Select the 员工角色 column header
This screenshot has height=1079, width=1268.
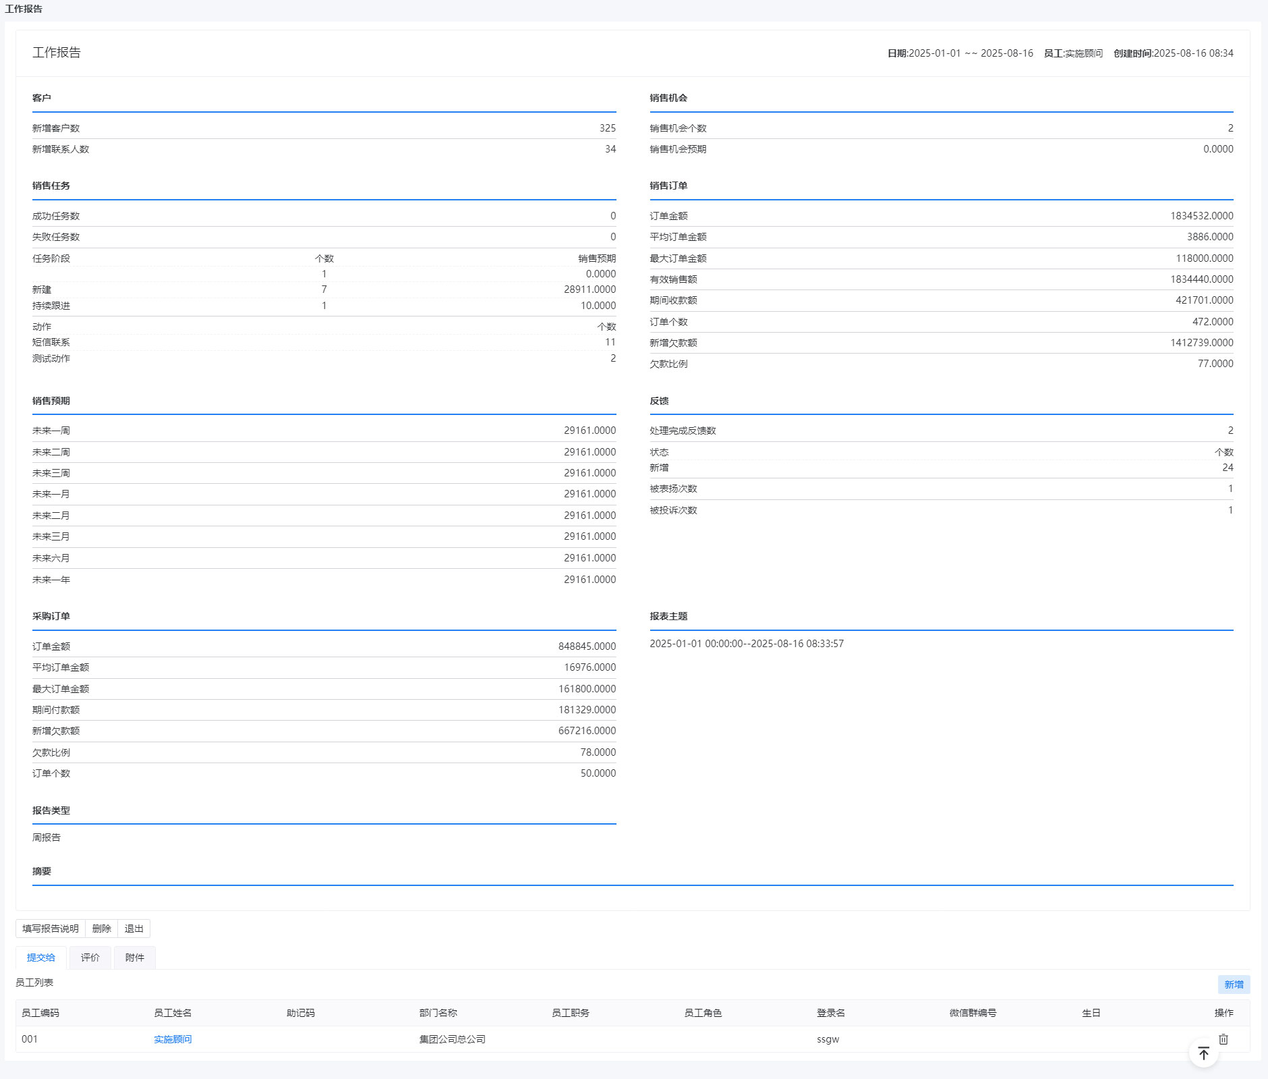click(x=703, y=1013)
